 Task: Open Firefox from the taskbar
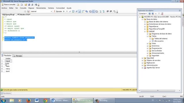click(28, 100)
